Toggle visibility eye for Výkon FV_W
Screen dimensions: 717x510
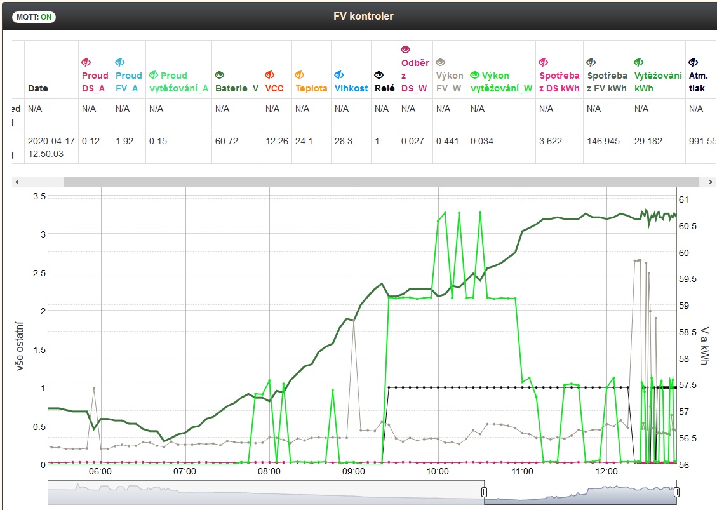click(441, 62)
